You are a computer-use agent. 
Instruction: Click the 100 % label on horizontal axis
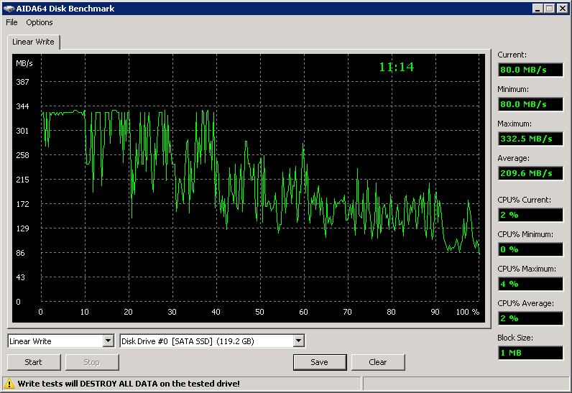pyautogui.click(x=468, y=312)
